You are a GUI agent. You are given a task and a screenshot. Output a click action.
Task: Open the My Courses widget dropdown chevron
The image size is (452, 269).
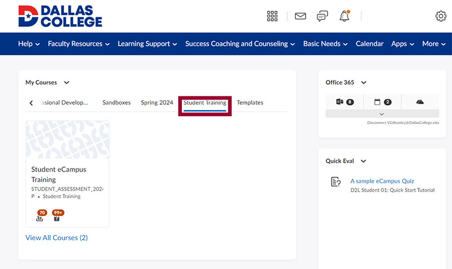click(x=67, y=82)
